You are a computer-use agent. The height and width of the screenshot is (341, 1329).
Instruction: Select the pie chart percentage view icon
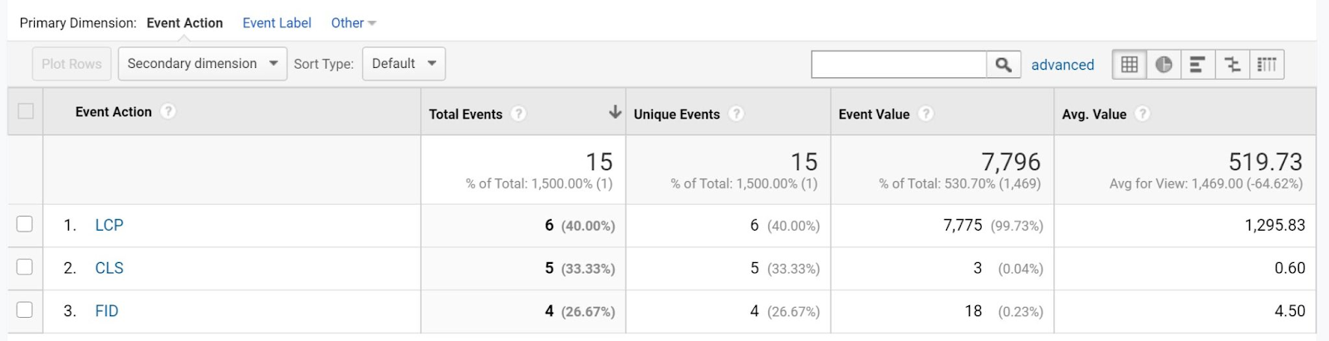[x=1164, y=65]
